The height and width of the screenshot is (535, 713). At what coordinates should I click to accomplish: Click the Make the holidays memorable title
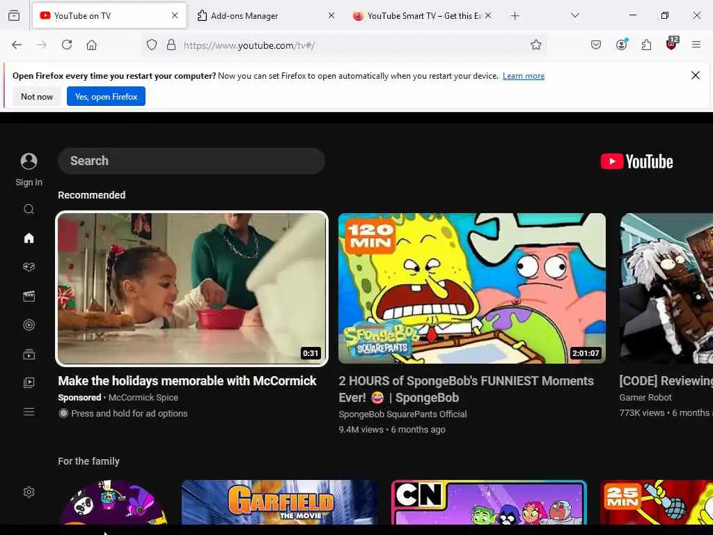[187, 381]
